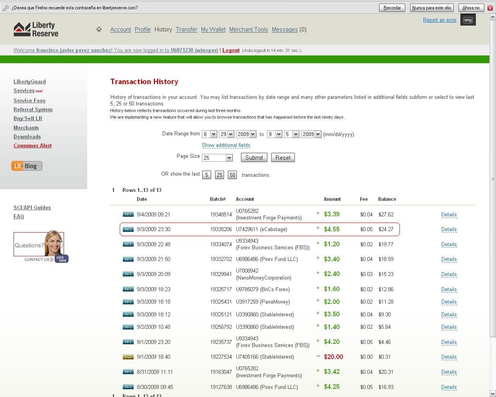This screenshot has width=496, height=397.
Task: Click the key icon in password bar
Action: pyautogui.click(x=5, y=8)
